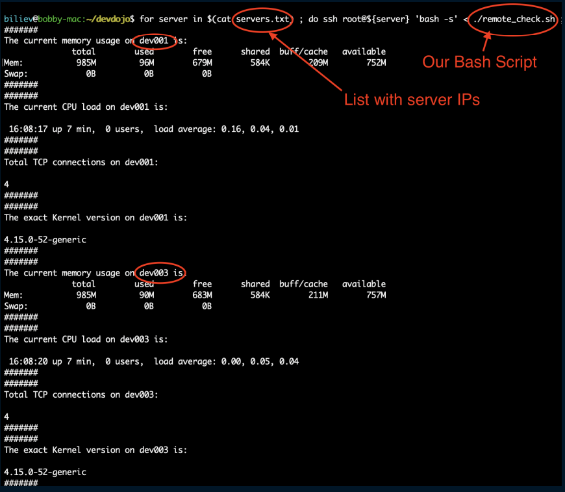The height and width of the screenshot is (492, 565).
Task: Click the connection count "4" below the dev001 TCP line
Action: (x=6, y=185)
